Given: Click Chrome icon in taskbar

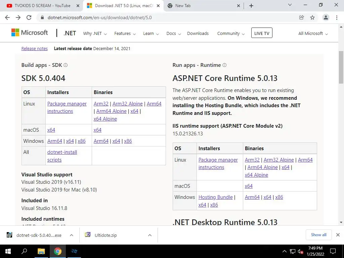Looking at the screenshot, I should coord(57,251).
